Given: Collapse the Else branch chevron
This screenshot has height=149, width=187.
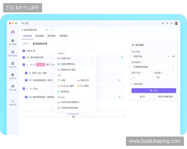Looking at the screenshot, I should click(27, 89).
